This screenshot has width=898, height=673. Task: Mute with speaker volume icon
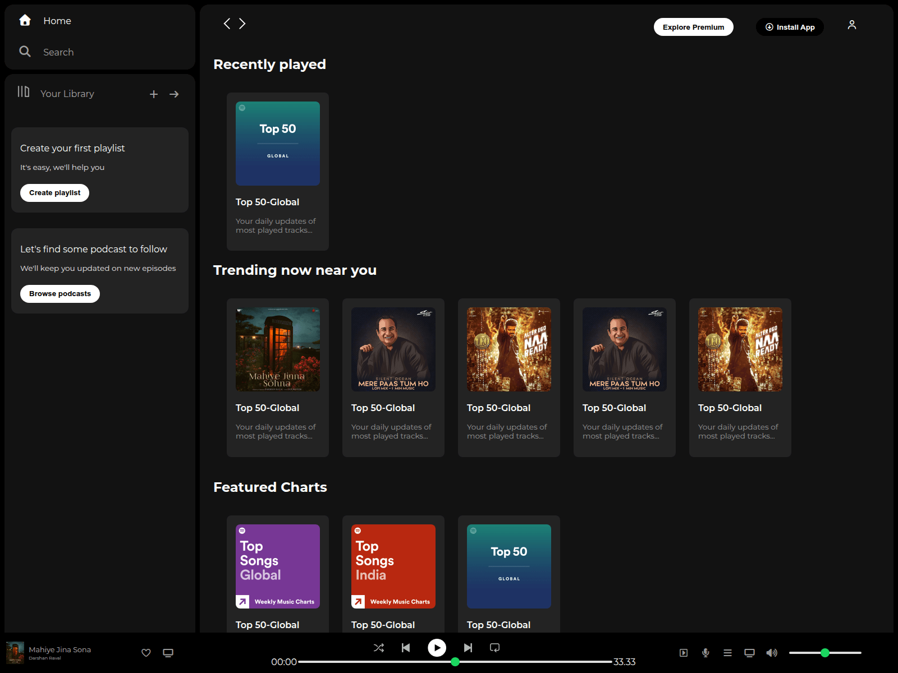(x=772, y=653)
